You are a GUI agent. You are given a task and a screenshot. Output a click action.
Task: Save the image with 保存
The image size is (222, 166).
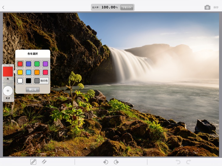pos(216,7)
